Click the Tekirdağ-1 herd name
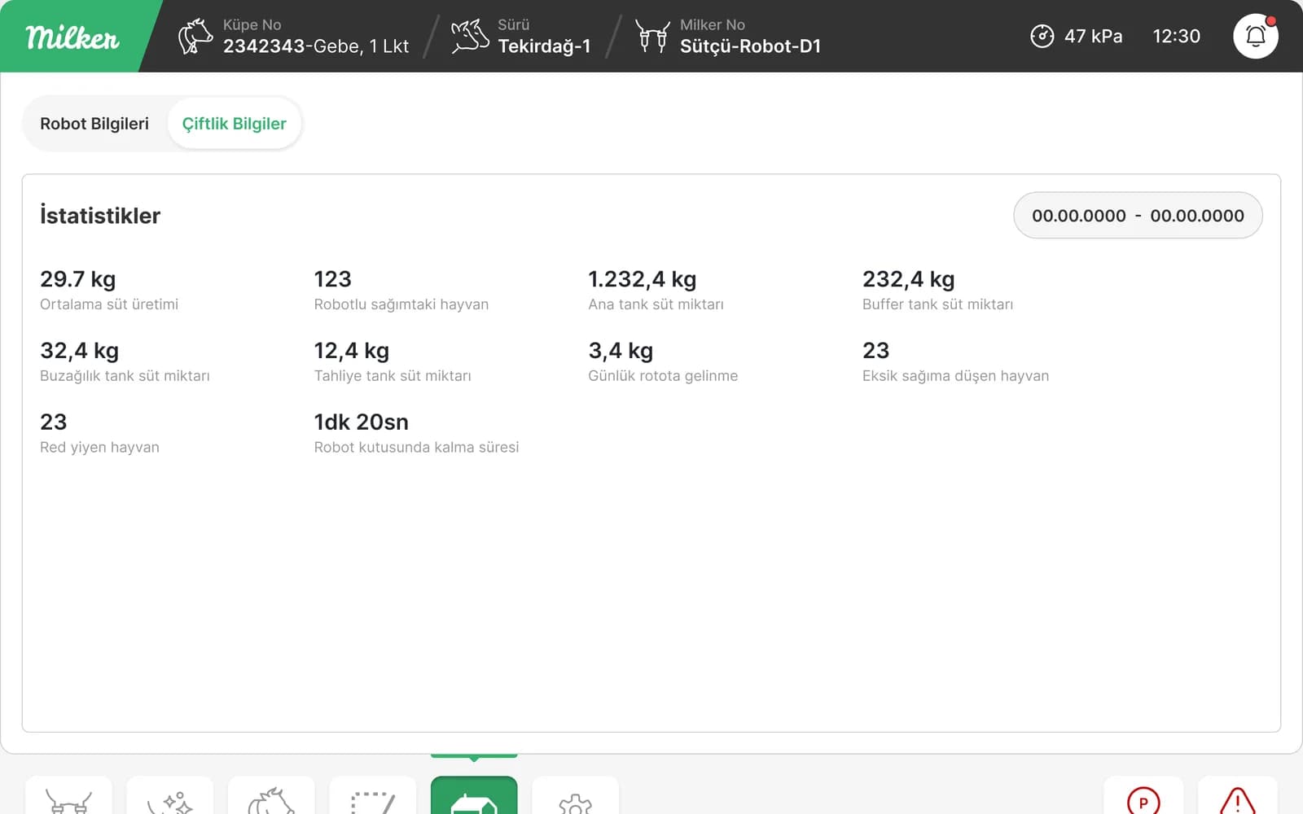 tap(544, 46)
